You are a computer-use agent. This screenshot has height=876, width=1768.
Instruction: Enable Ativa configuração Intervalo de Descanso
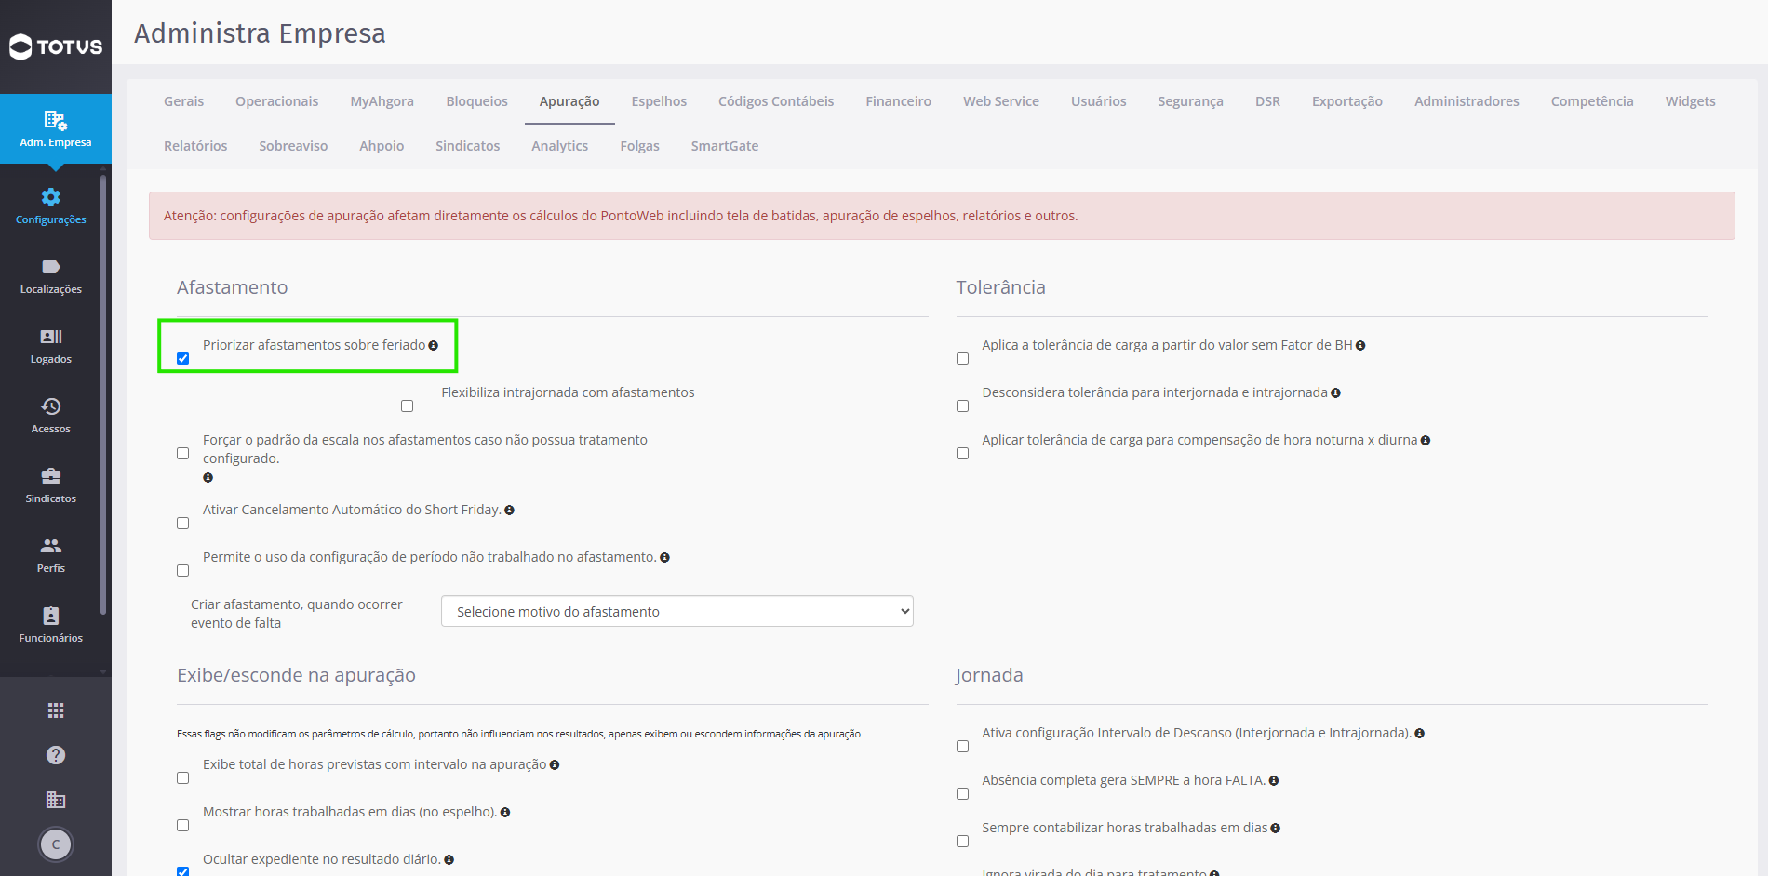(963, 747)
